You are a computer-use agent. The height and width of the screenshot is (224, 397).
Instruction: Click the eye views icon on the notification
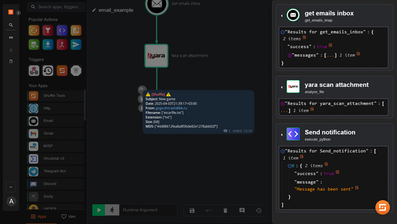click(225, 131)
